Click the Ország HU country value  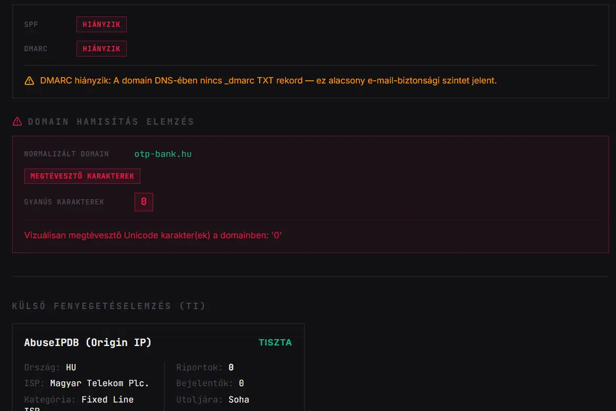click(x=71, y=367)
